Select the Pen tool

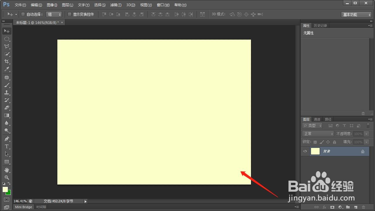click(7, 139)
